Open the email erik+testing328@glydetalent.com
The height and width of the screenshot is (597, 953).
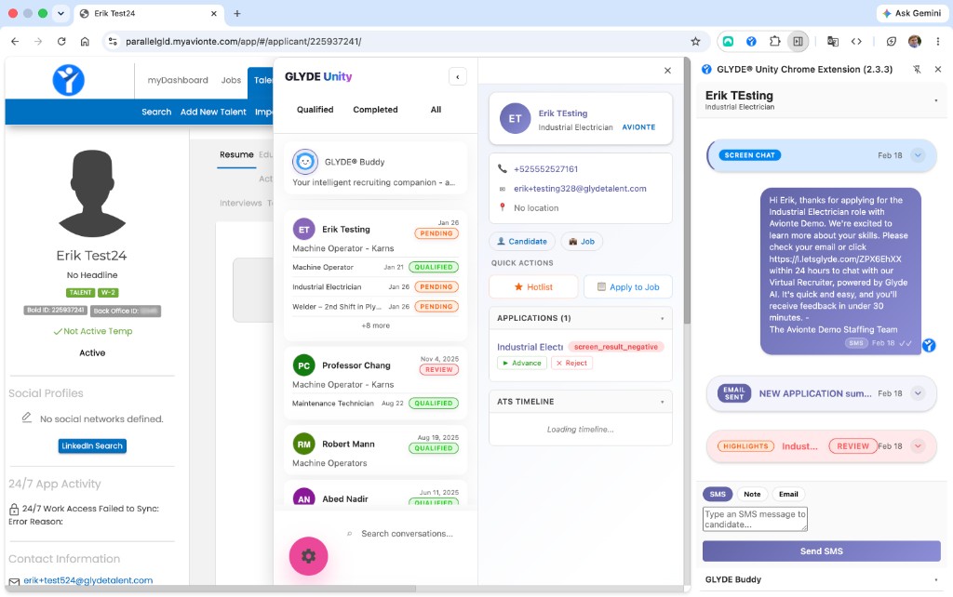(x=580, y=188)
